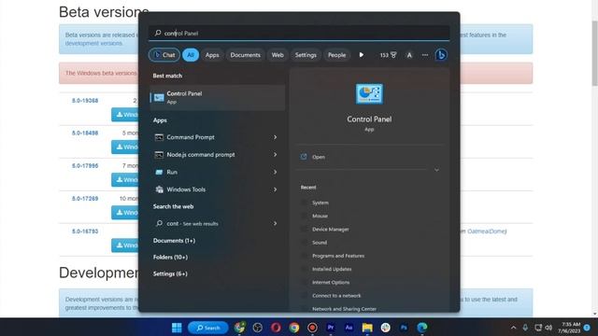598x336 pixels.
Task: Click the large Control Panel icon
Action: 369,93
